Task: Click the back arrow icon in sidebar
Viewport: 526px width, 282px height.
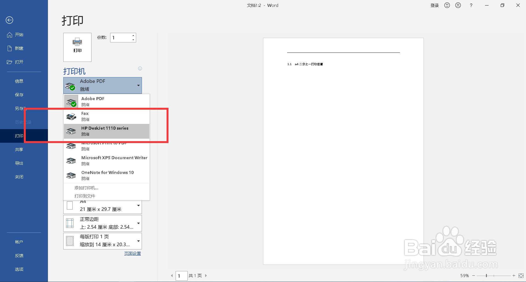Action: click(9, 20)
